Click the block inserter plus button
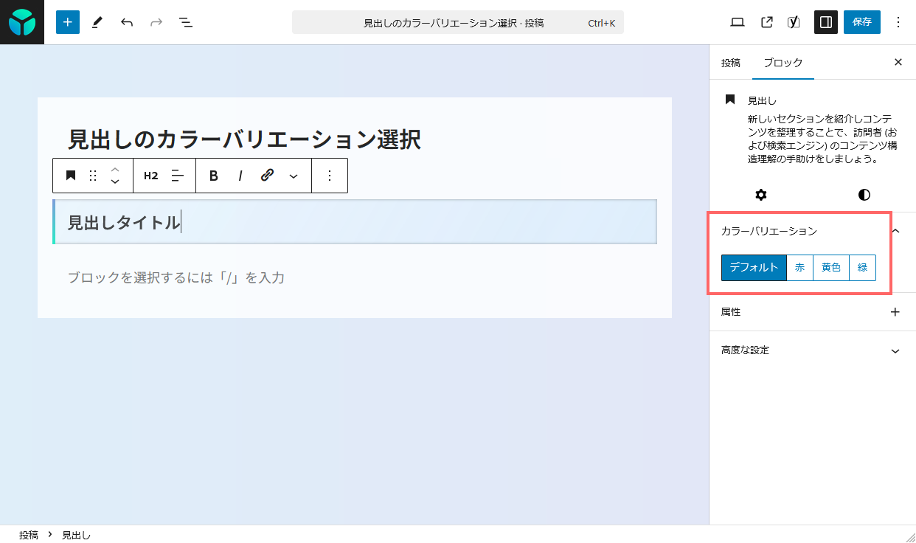 pyautogui.click(x=67, y=22)
